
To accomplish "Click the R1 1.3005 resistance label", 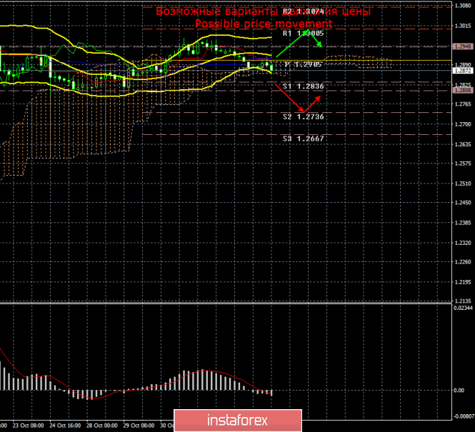I will click(304, 34).
